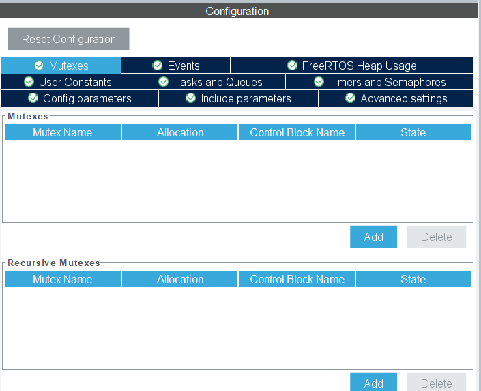Add a new mutex in Mutexes section
Viewport: 481px width, 391px height.
click(x=373, y=237)
